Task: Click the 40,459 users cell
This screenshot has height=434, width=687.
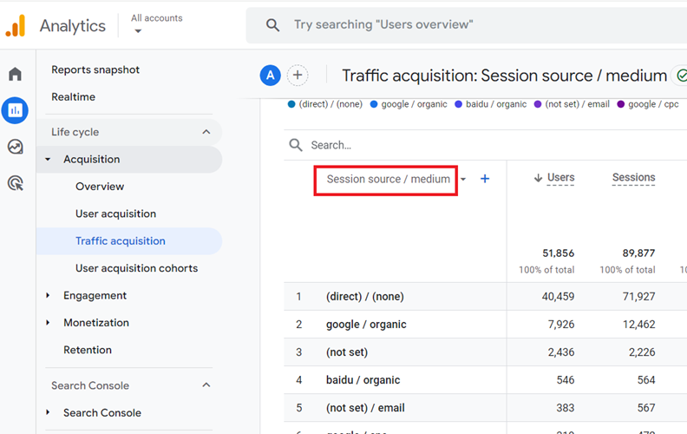Action: tap(559, 296)
